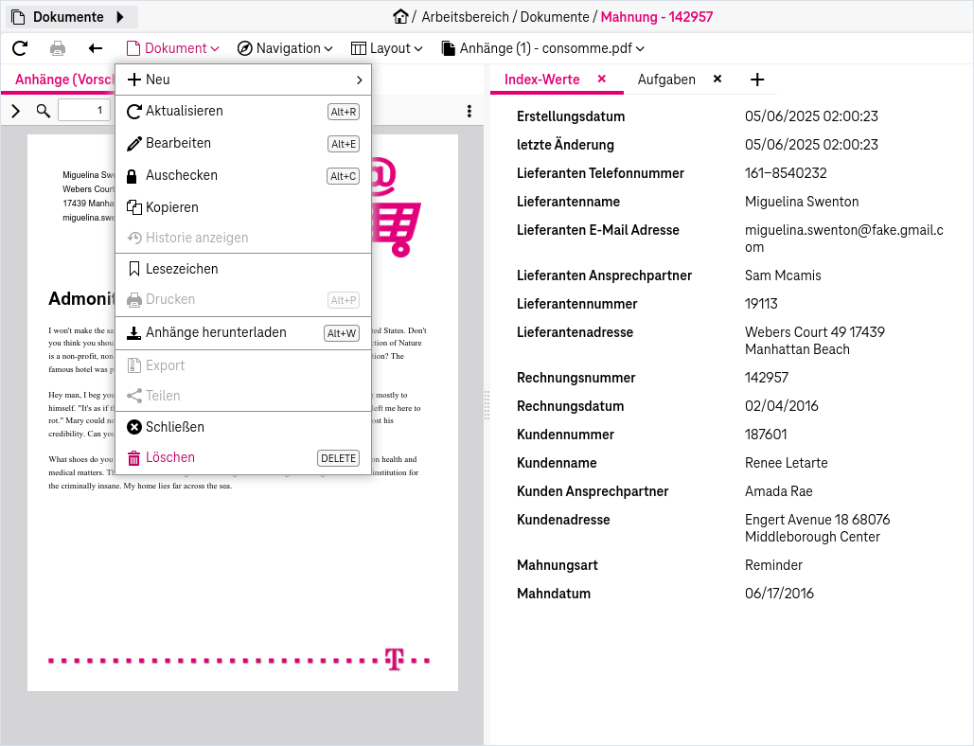Click the bookmark icon for Lesezeichen

(133, 269)
